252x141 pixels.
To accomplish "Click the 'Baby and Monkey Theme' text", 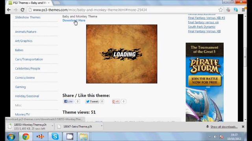I will (80, 16).
